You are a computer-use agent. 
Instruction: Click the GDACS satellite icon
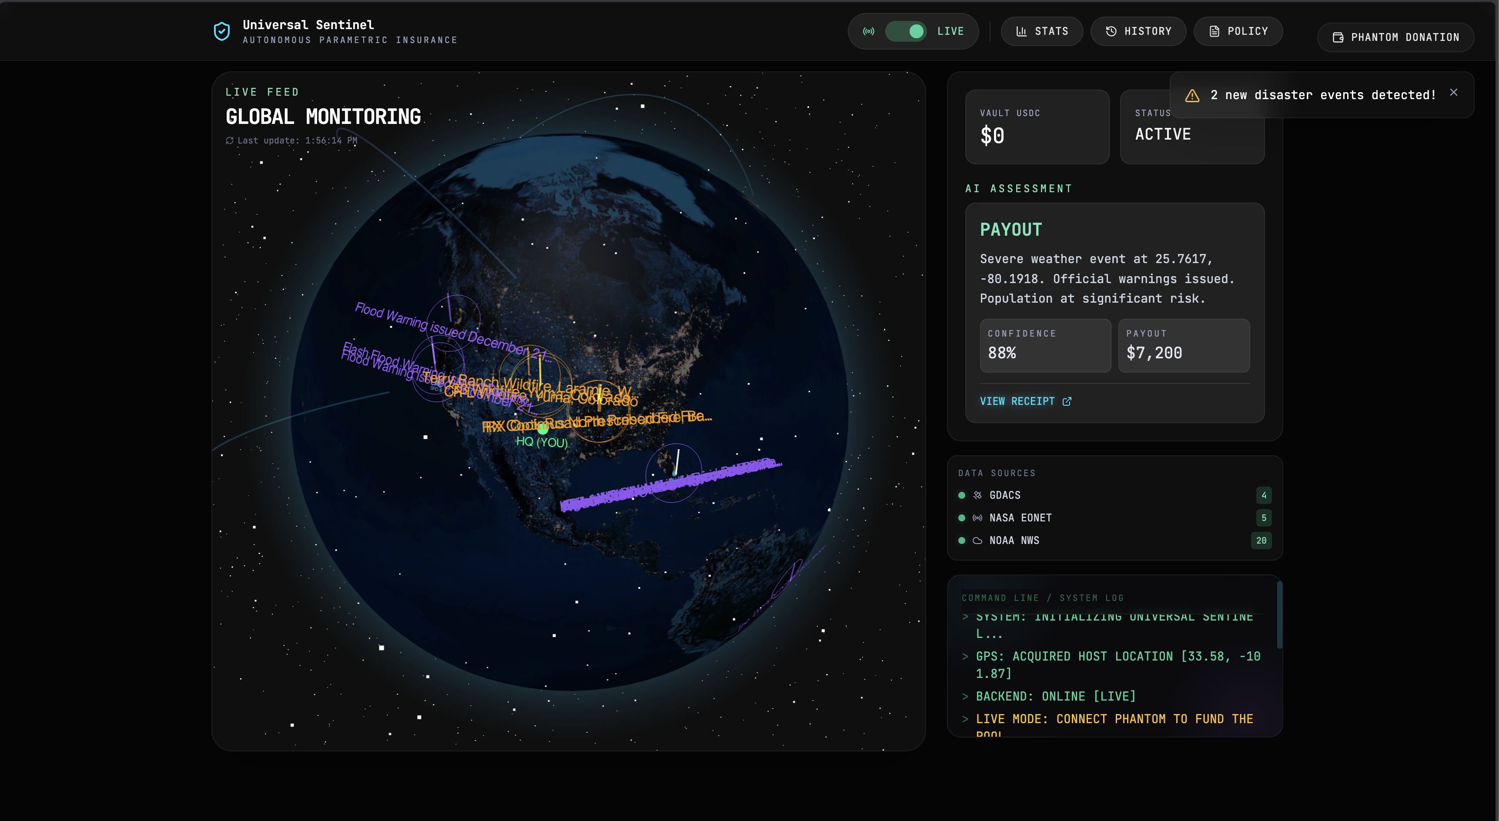coord(977,495)
